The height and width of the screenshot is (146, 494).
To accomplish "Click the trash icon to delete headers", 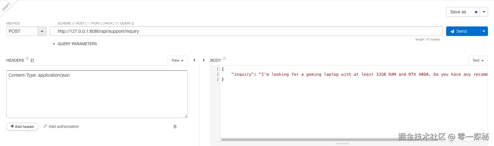I will [175, 127].
